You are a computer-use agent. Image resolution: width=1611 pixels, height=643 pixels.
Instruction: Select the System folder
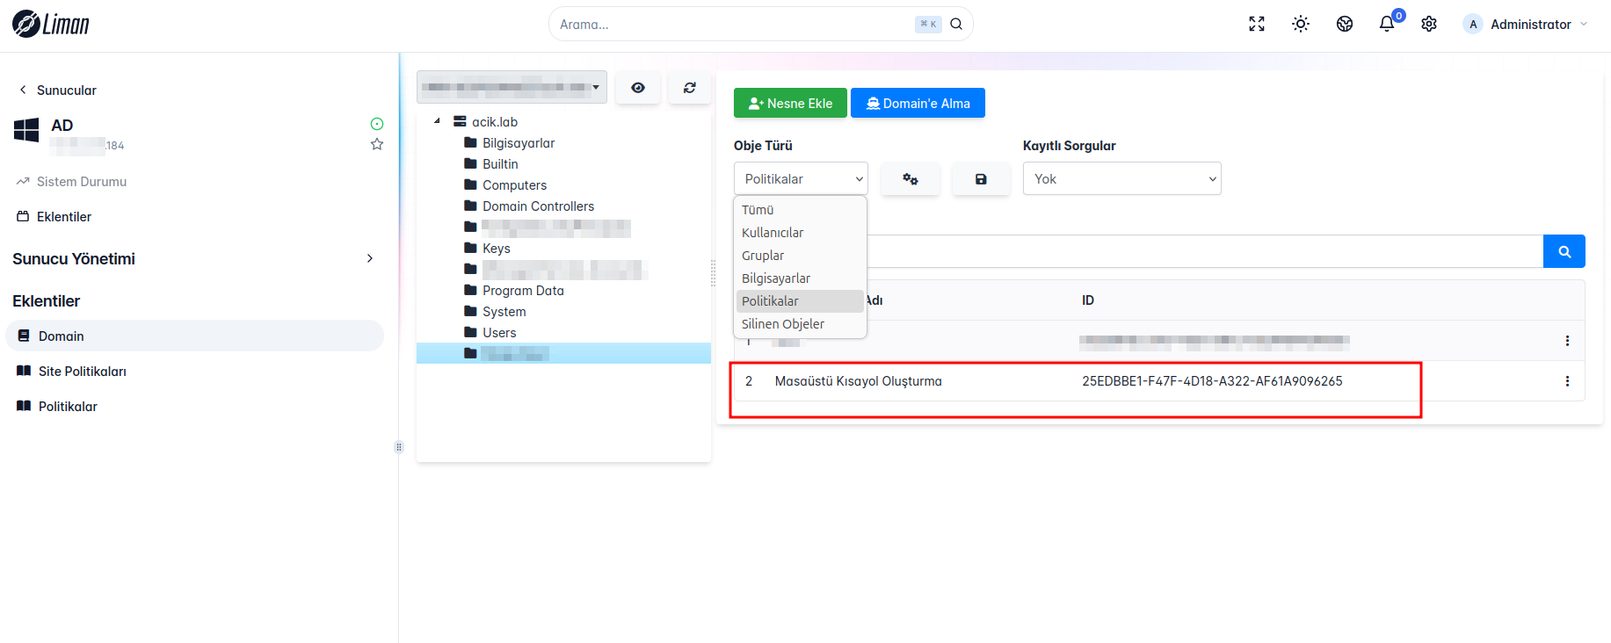click(x=504, y=311)
